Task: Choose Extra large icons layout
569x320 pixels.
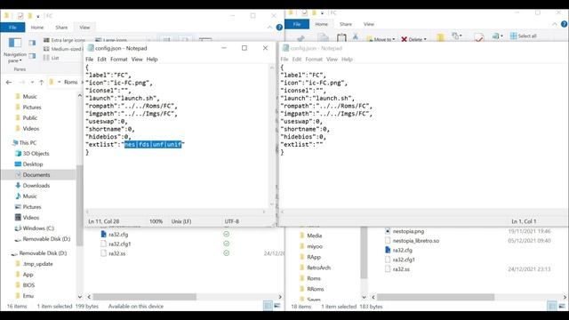Action: (x=64, y=40)
